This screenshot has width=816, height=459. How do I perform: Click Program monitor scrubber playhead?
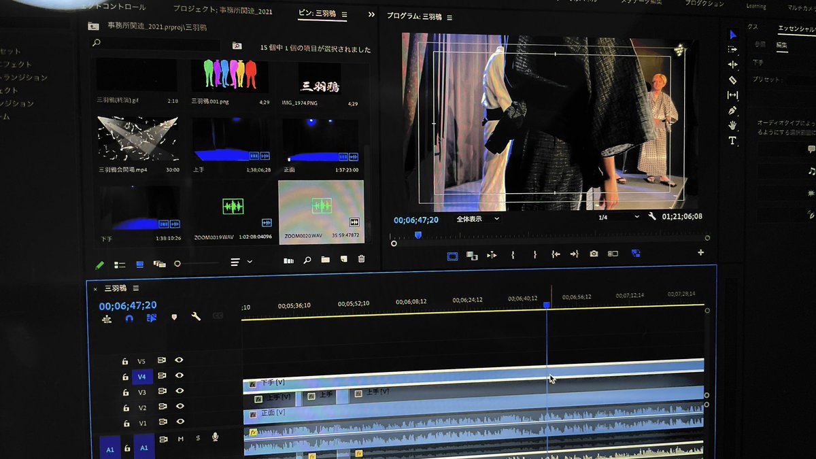418,235
